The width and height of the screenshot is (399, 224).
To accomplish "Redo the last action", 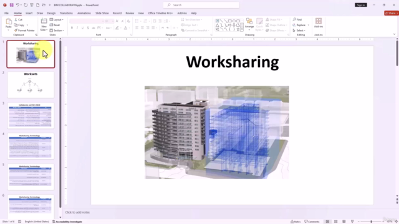I will [26, 5].
